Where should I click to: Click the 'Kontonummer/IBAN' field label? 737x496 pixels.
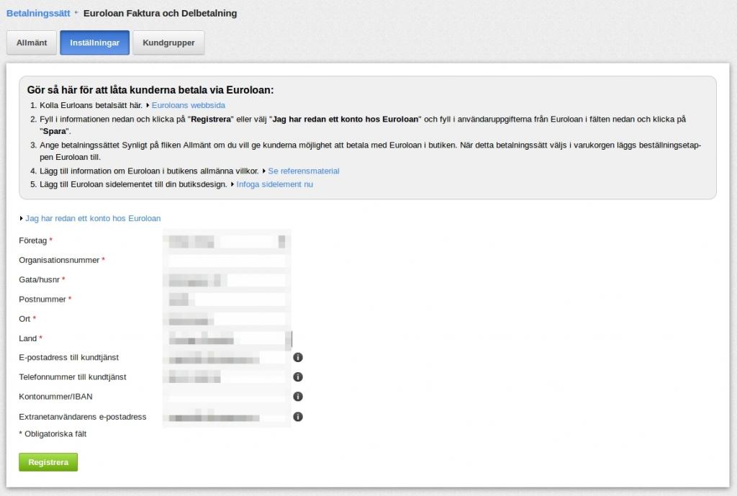55,397
